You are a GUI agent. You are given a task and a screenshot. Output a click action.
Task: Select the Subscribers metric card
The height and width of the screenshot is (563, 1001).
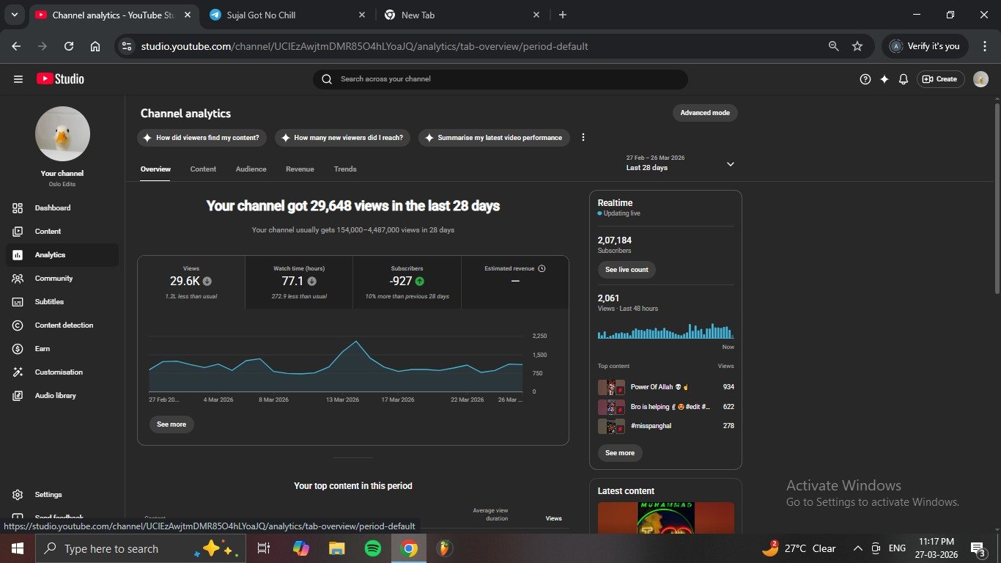click(x=407, y=281)
